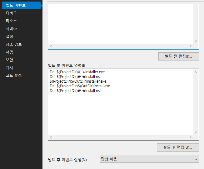Click the 빌드 후 편집(U)... button
Screen dimensions: 204x169
pyautogui.click(x=178, y=147)
